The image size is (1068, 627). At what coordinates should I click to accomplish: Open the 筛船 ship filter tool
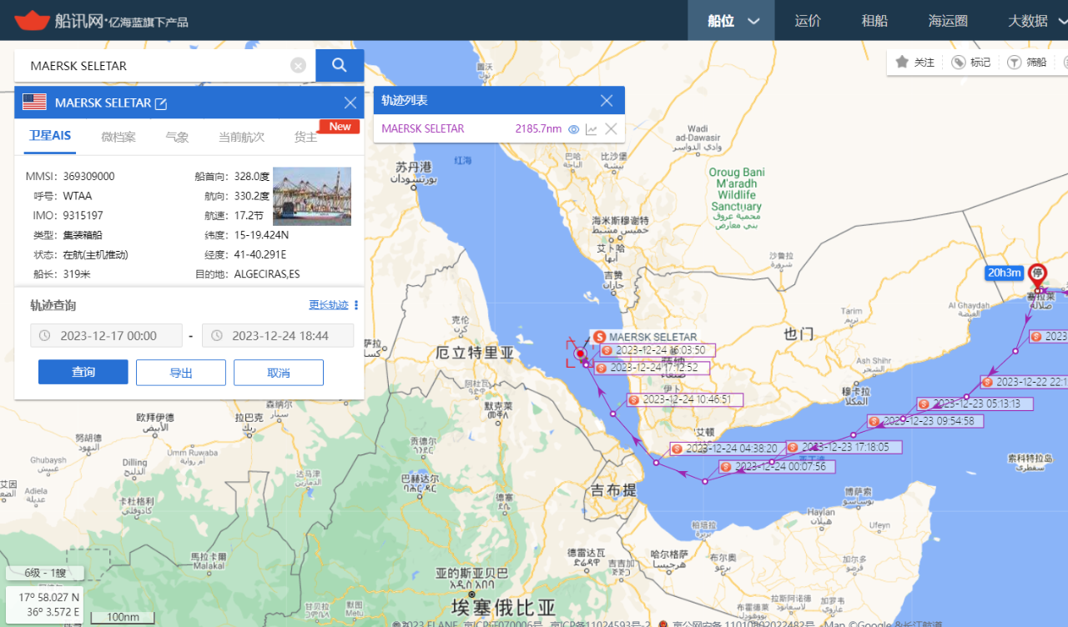1026,62
